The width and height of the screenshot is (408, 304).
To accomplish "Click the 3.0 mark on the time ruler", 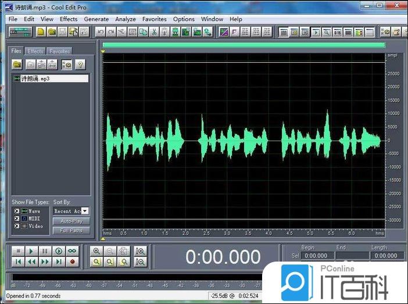I will pos(227,233).
